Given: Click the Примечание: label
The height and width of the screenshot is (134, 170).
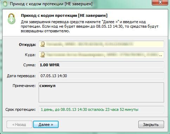Looking at the screenshot, I should [x=24, y=86].
